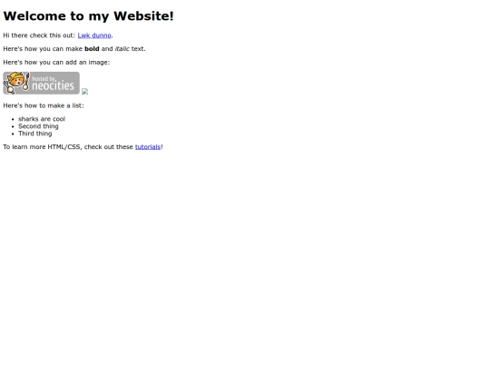Click the "Here's how to make a list:" line
490x368 pixels.
pos(44,105)
